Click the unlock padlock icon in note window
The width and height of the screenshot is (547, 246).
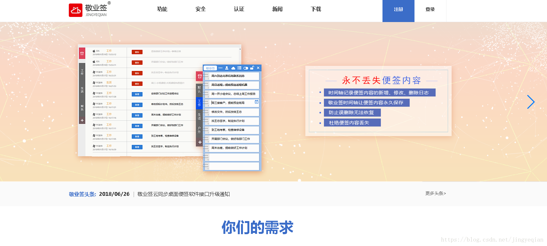tap(252, 68)
